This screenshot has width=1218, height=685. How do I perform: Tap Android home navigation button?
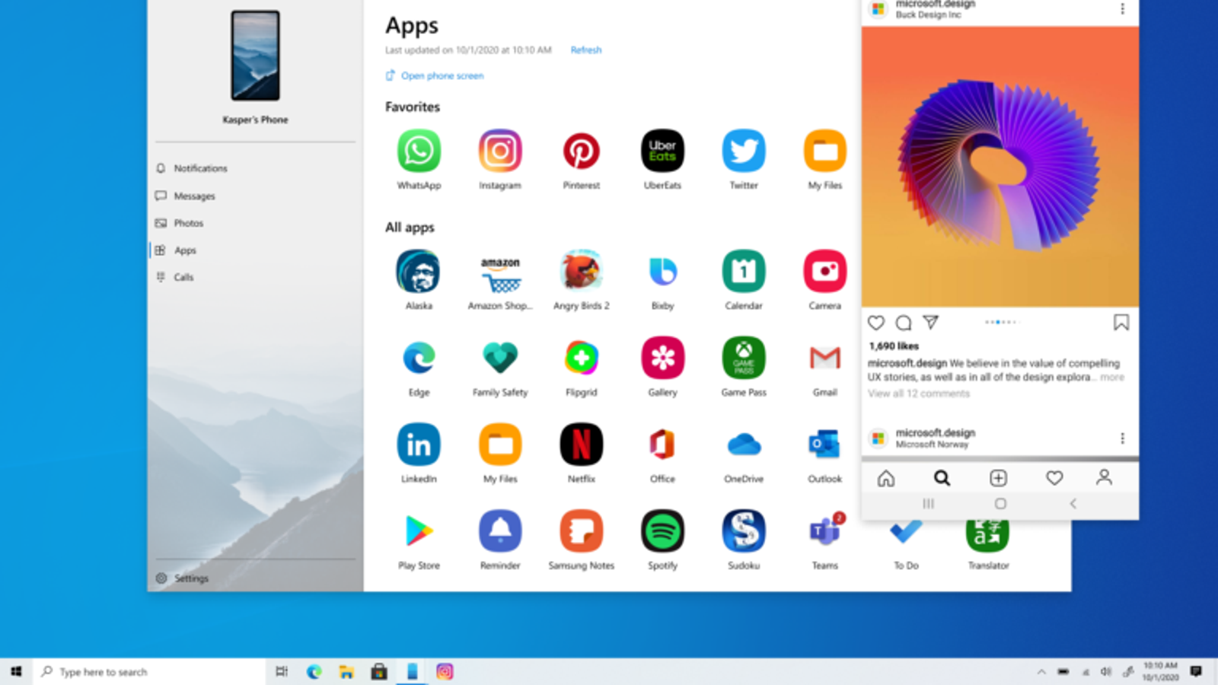pyautogui.click(x=1000, y=504)
